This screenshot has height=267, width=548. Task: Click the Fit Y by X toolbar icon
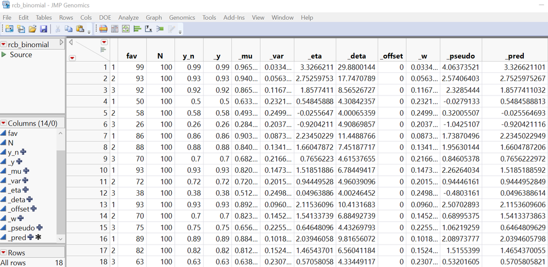[149, 29]
